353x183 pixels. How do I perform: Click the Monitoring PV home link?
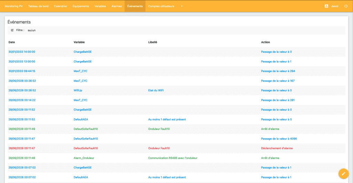[13, 6]
